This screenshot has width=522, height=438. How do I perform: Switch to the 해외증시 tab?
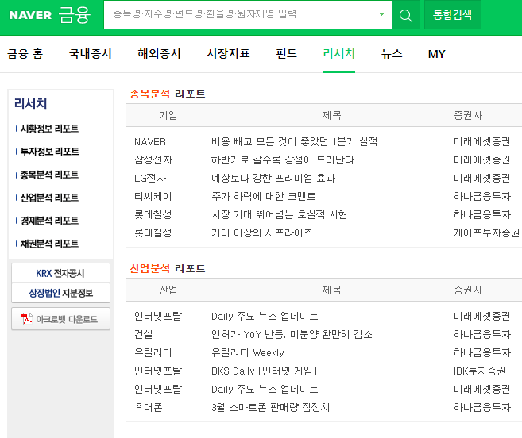click(159, 53)
